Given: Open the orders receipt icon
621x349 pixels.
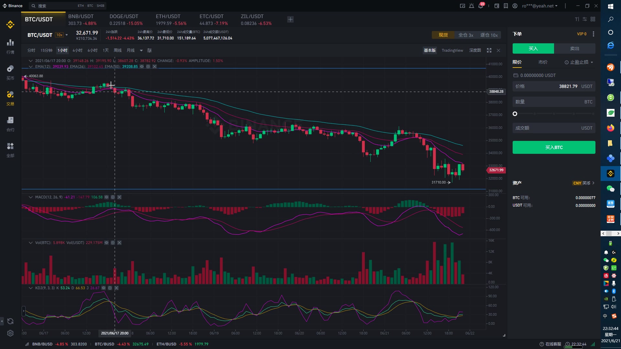Looking at the screenshot, I should (x=506, y=6).
